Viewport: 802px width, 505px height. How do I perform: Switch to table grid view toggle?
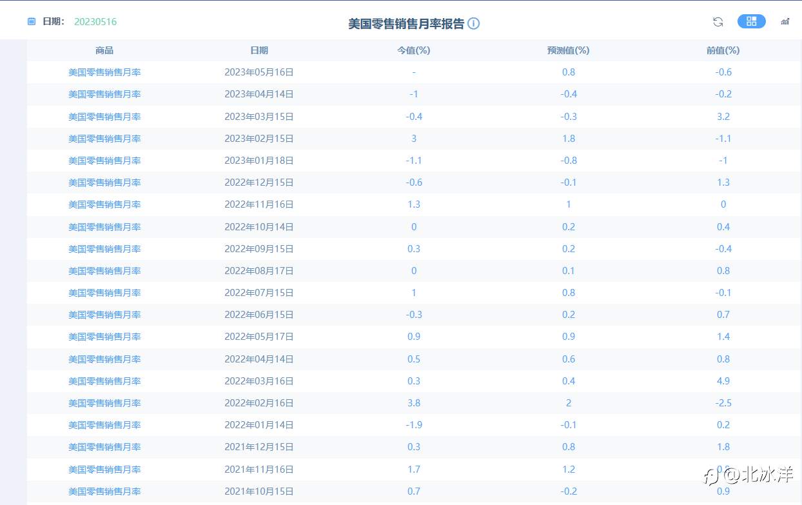pyautogui.click(x=752, y=21)
